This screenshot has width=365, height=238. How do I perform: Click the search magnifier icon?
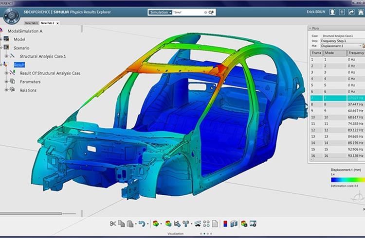click(x=211, y=12)
